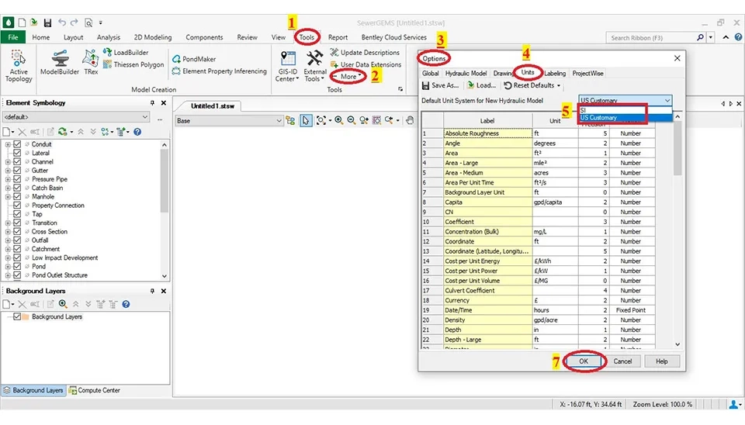The width and height of the screenshot is (745, 425).
Task: Toggle the Background Layers checkbox
Action: point(17,317)
